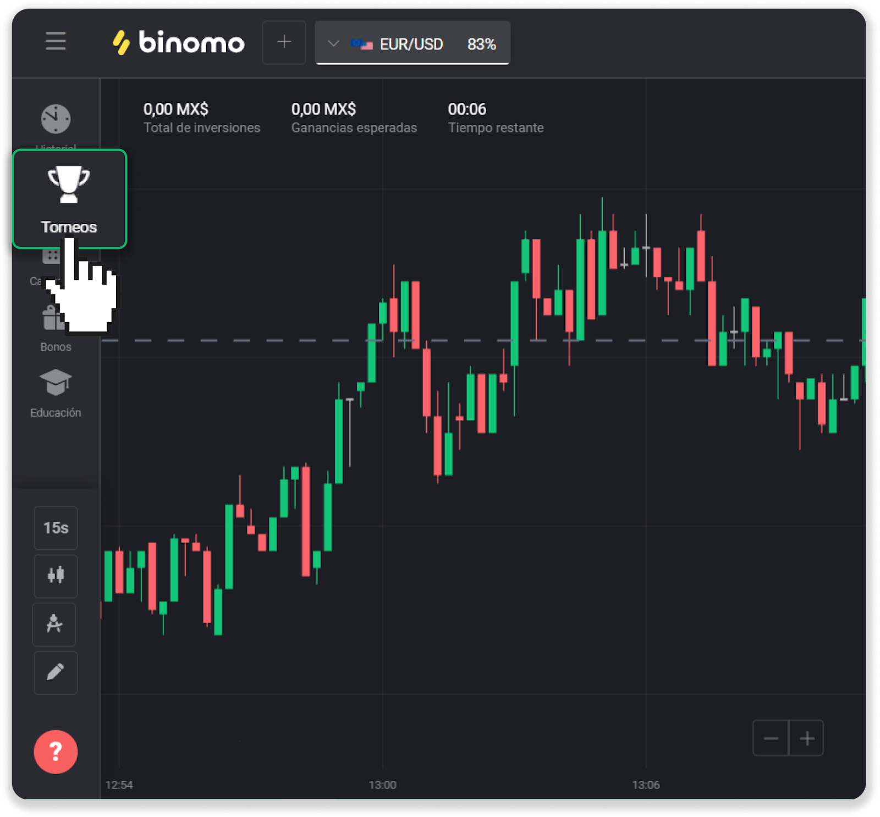Viewport: 880px width, 817px height.
Task: Open help with red question mark
Action: (x=56, y=752)
